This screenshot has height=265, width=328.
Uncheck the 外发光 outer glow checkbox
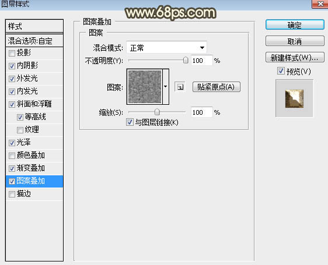pyautogui.click(x=12, y=79)
